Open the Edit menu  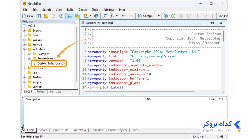(35, 10)
